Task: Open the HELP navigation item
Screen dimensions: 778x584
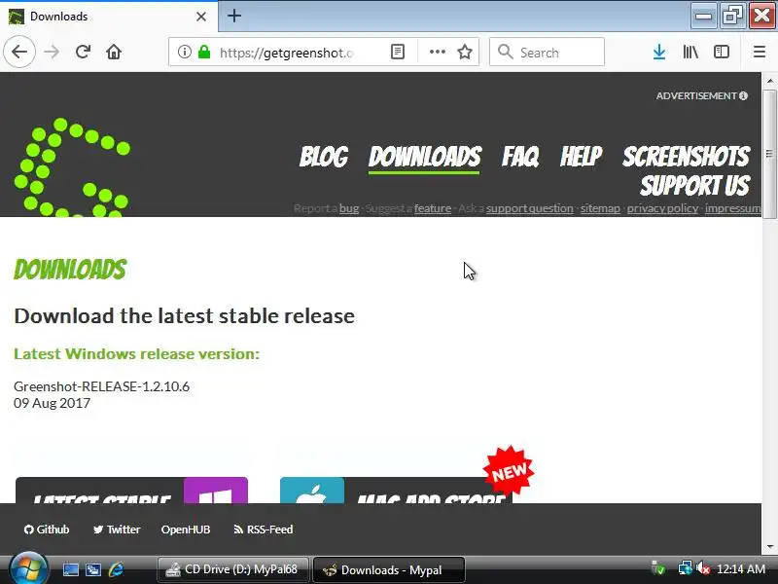Action: click(581, 157)
